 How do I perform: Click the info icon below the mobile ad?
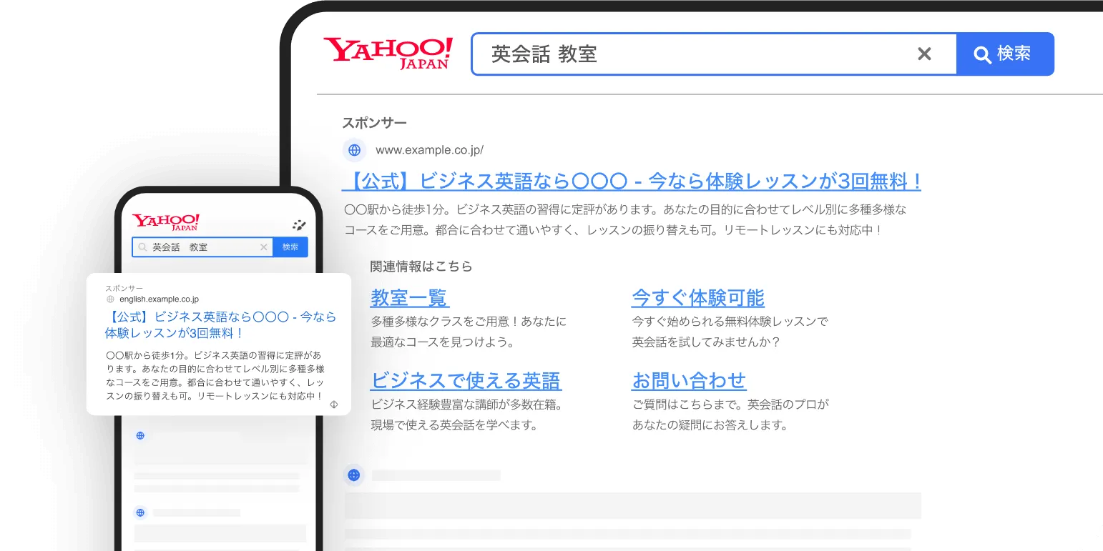pos(333,404)
